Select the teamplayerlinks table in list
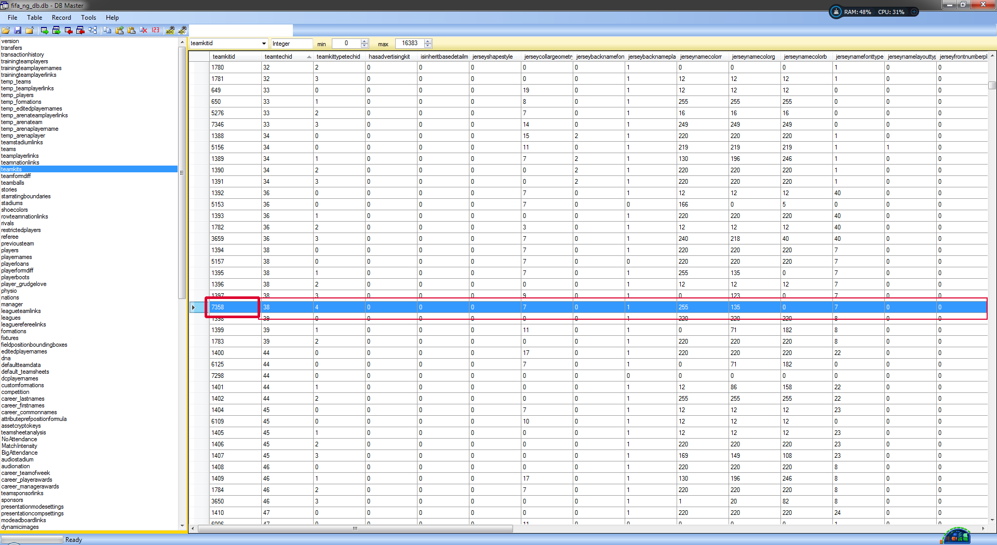Screen dimensions: 997x545 click(20, 156)
